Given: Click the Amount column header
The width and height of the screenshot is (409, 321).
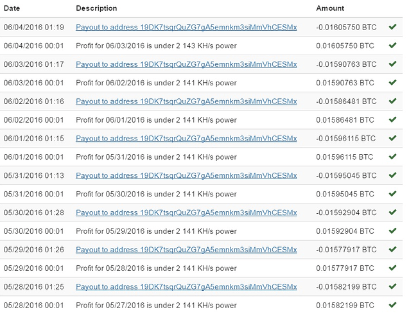Looking at the screenshot, I should point(330,8).
